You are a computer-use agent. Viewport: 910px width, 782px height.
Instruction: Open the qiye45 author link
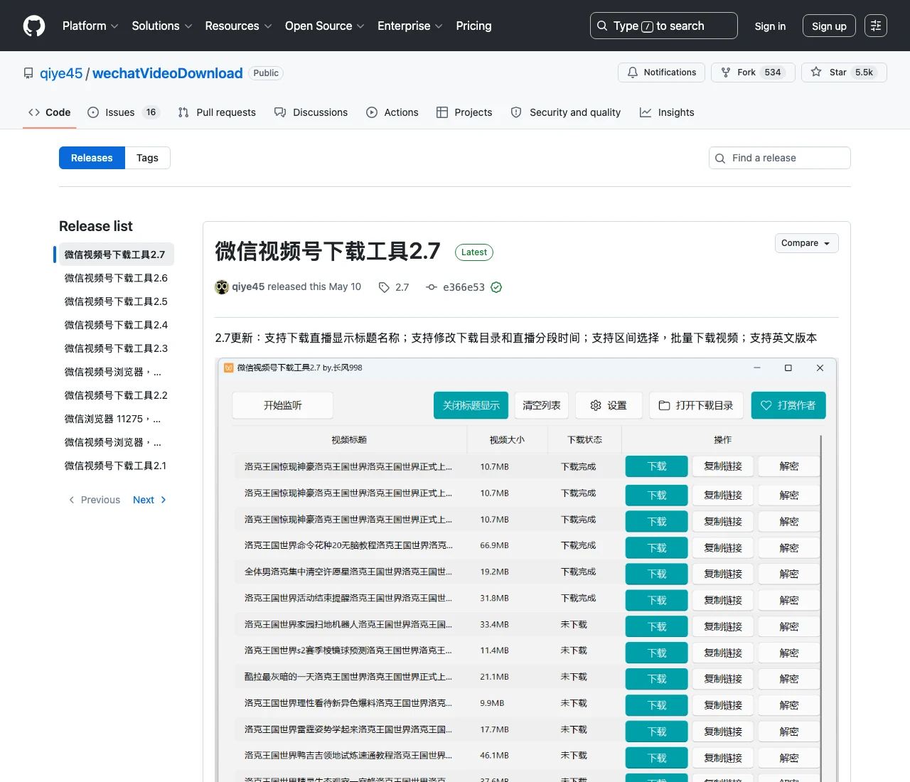pos(248,286)
